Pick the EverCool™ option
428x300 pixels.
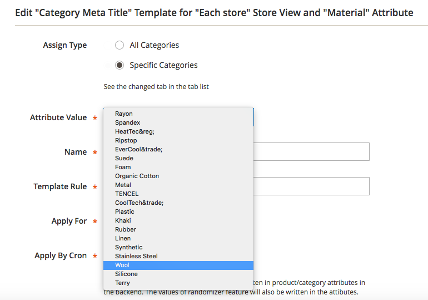pyautogui.click(x=138, y=149)
